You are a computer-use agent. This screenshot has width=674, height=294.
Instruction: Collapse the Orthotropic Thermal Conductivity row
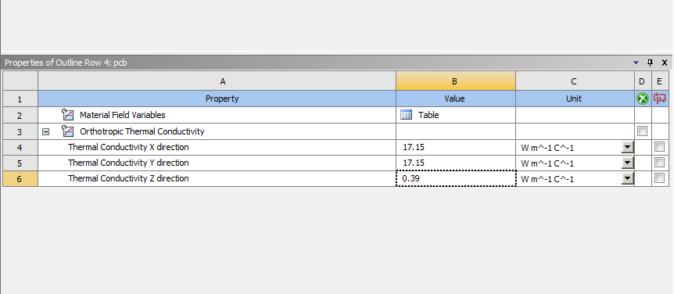pos(46,131)
